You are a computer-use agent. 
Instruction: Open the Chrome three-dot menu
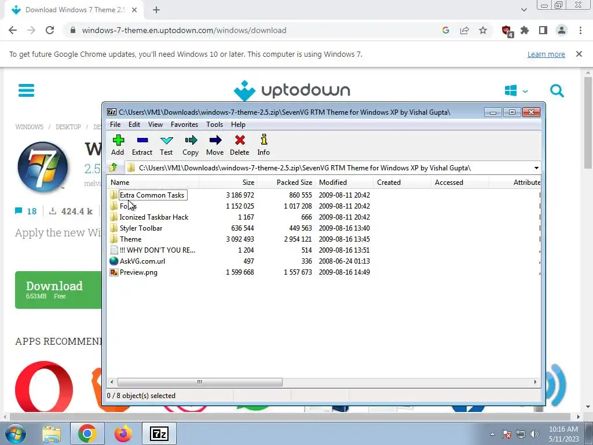580,30
